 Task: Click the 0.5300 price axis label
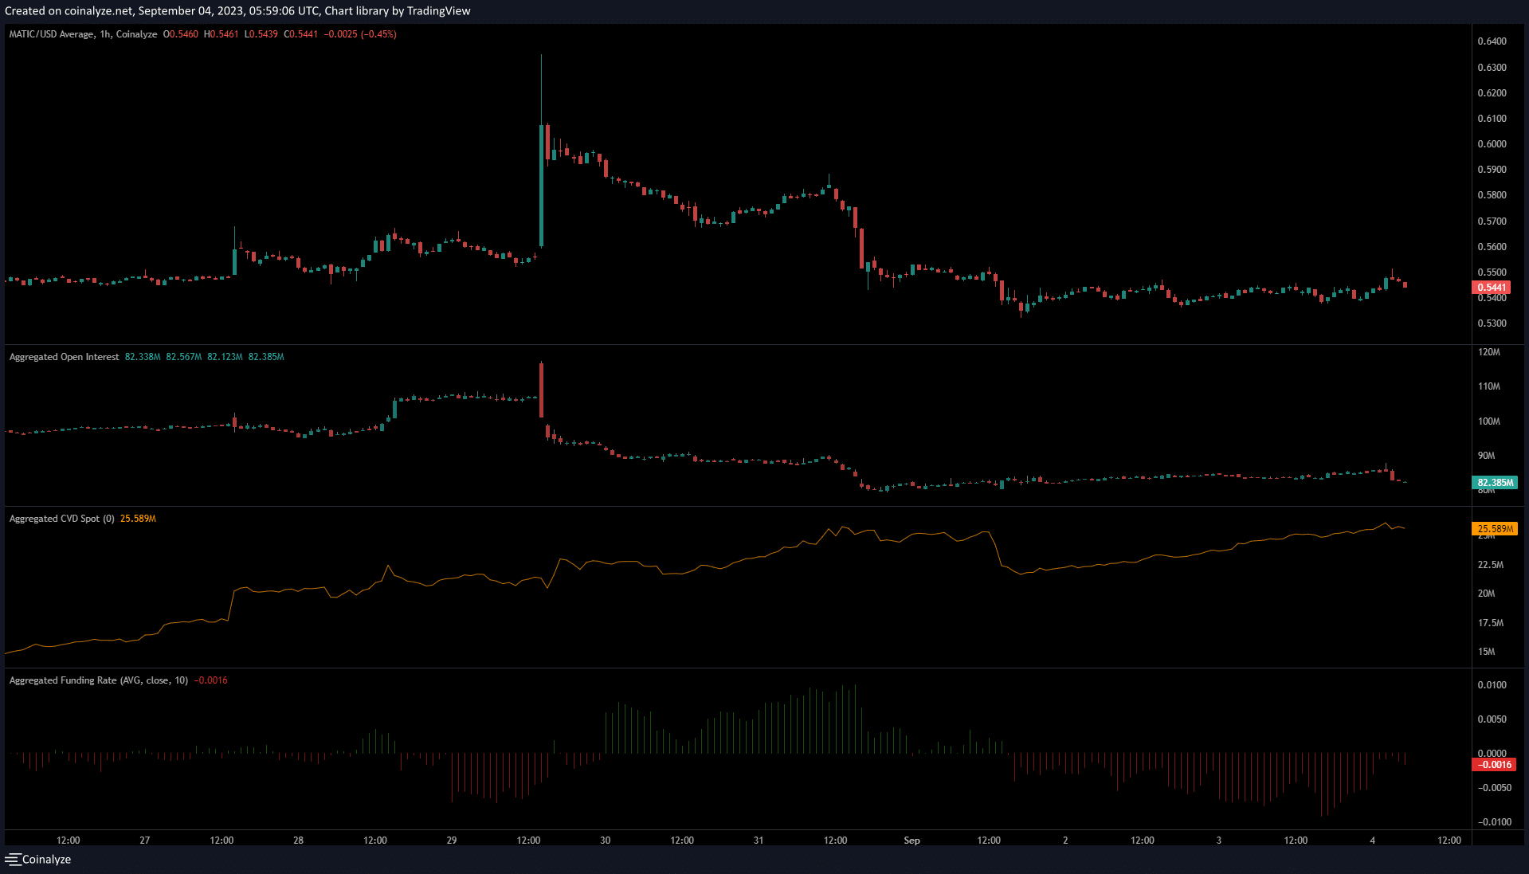(1492, 323)
